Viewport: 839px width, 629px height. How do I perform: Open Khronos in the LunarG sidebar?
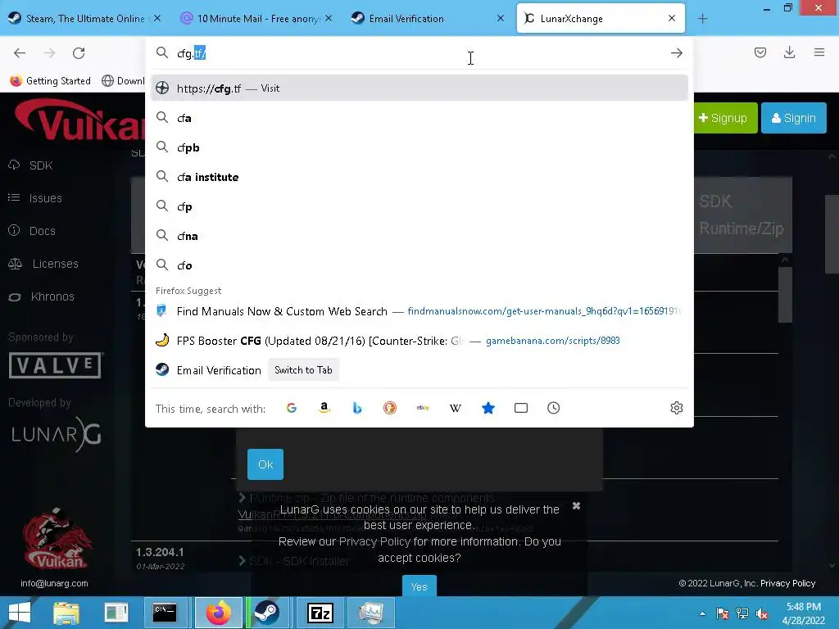pos(52,296)
